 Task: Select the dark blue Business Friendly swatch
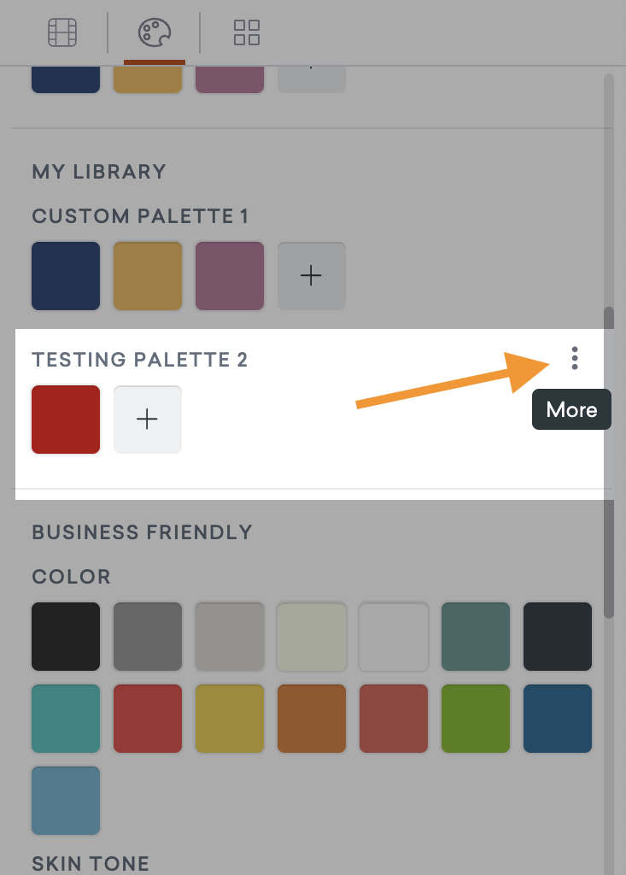coord(558,718)
